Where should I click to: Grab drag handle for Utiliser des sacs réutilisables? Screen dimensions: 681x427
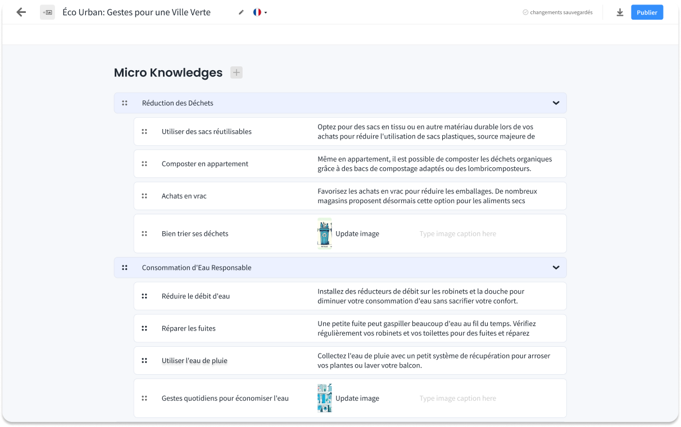click(x=144, y=132)
